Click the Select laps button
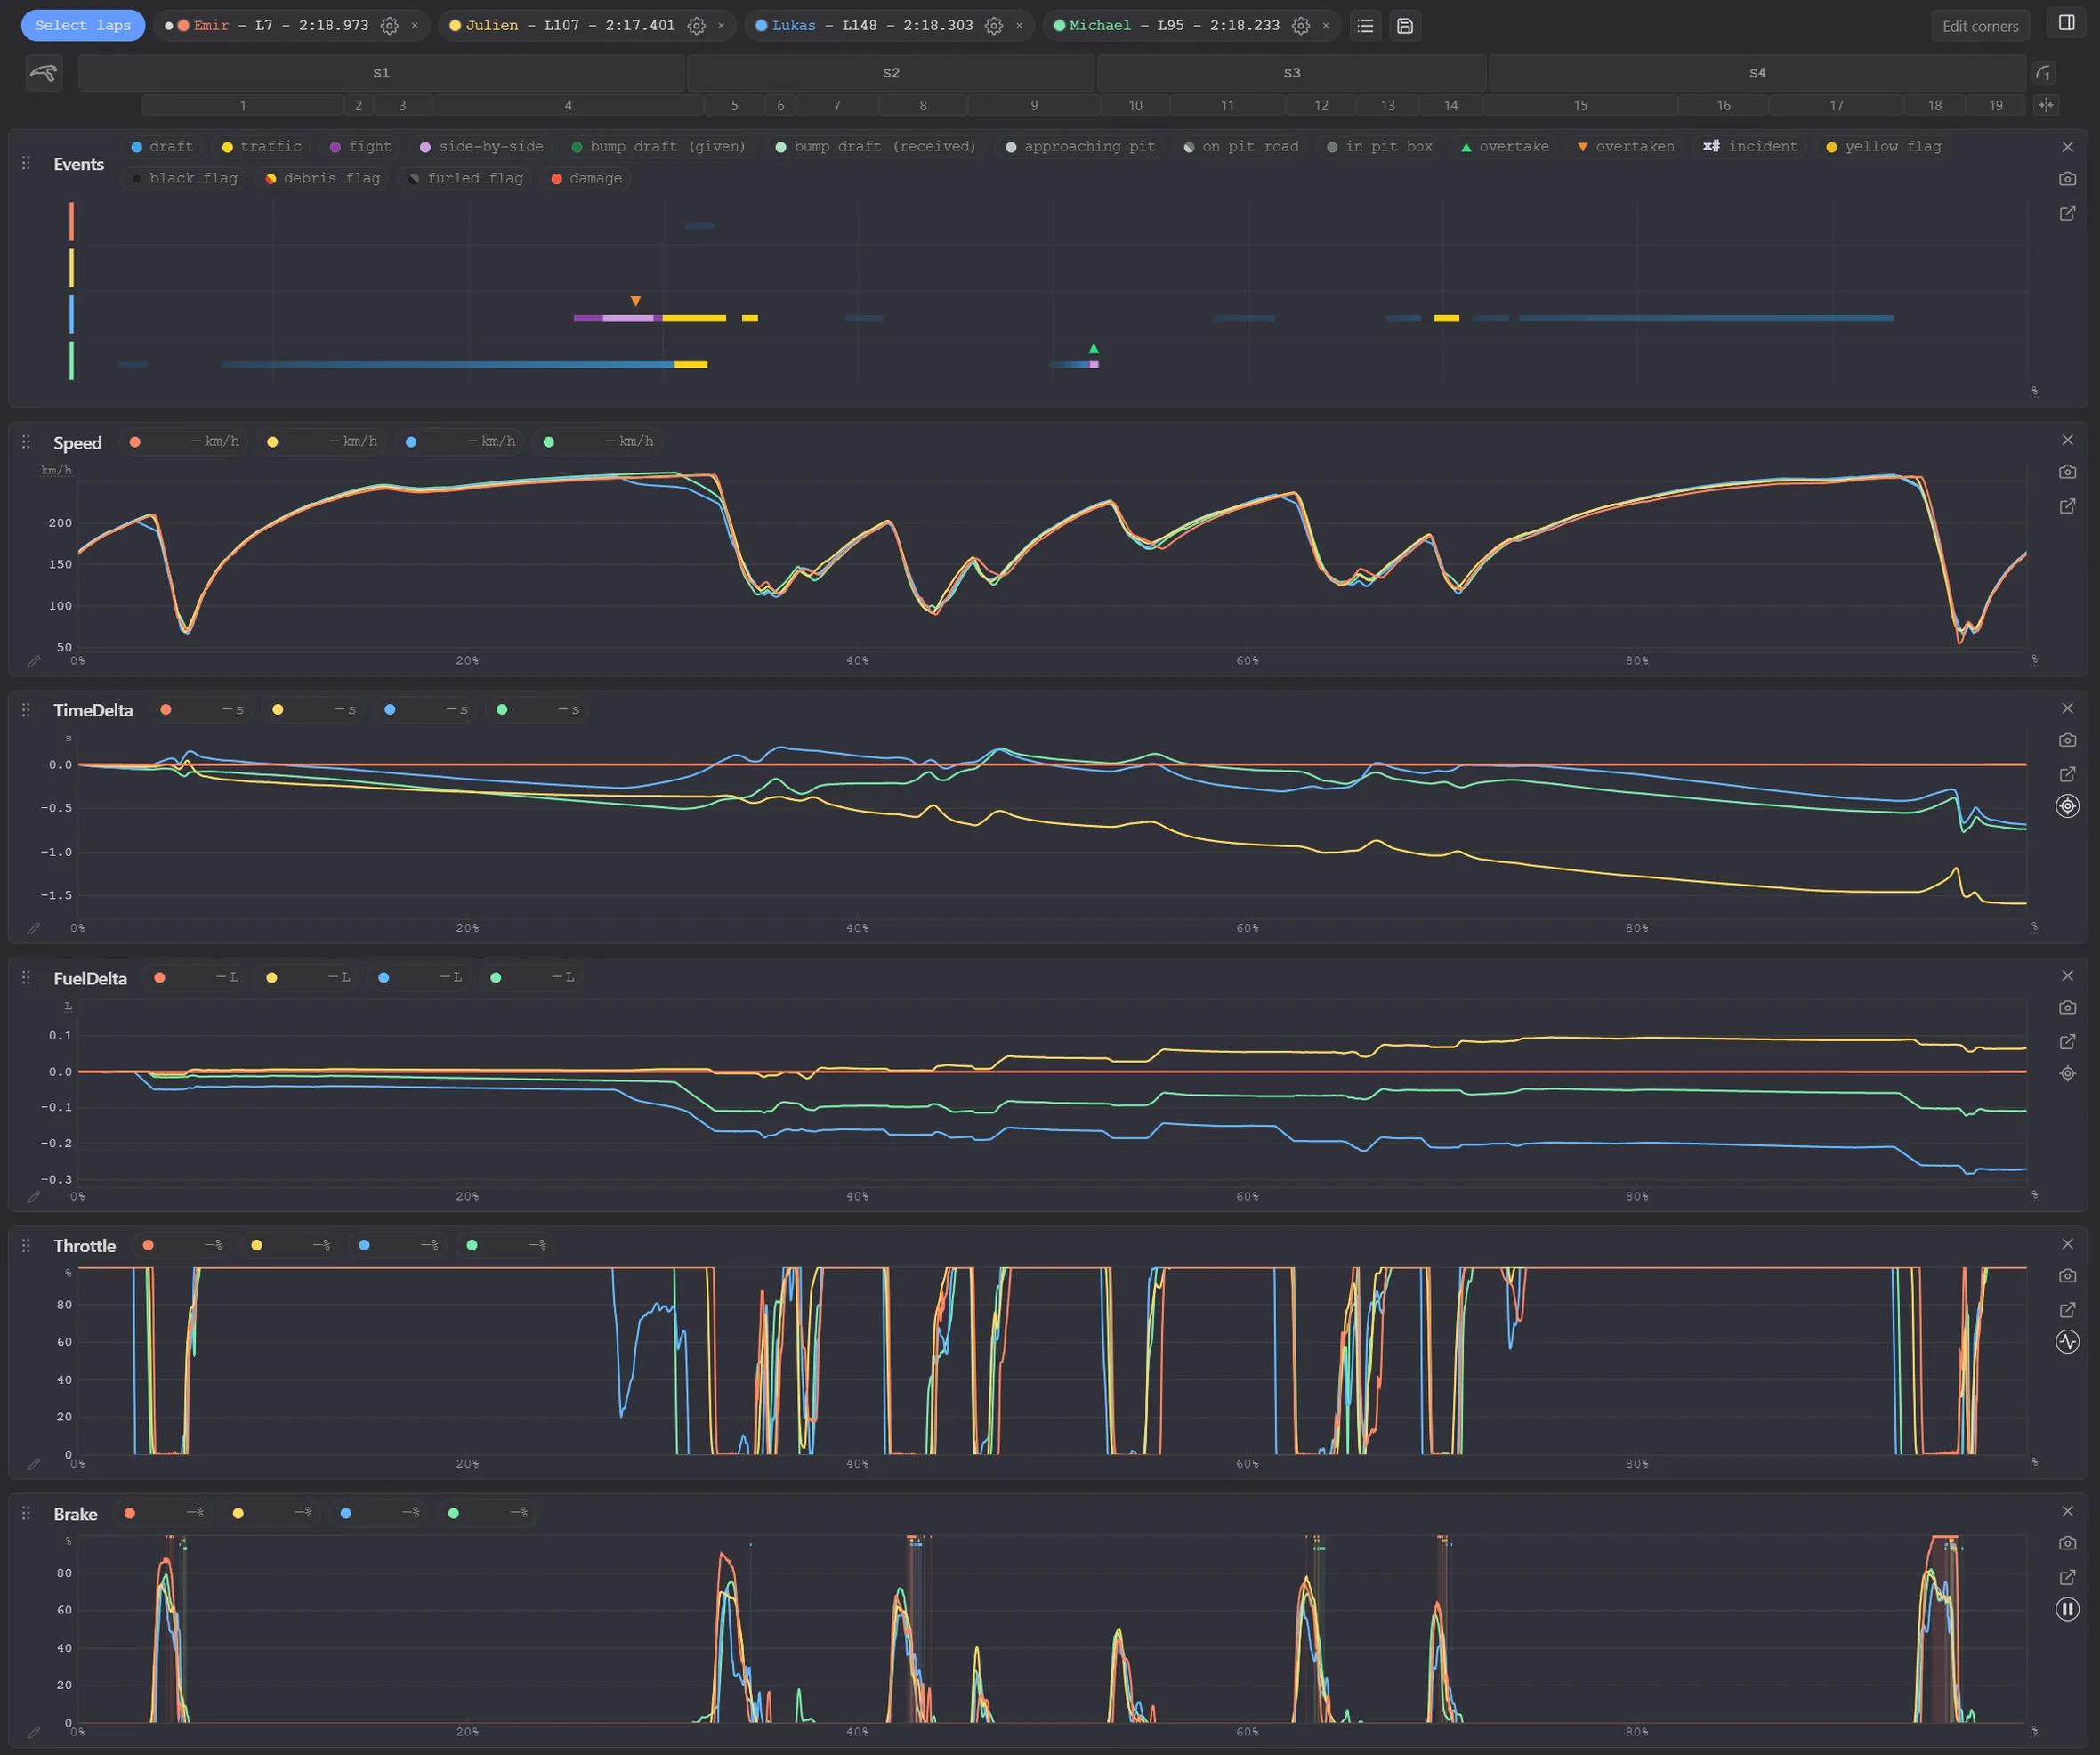Viewport: 2100px width, 1755px height. point(83,26)
